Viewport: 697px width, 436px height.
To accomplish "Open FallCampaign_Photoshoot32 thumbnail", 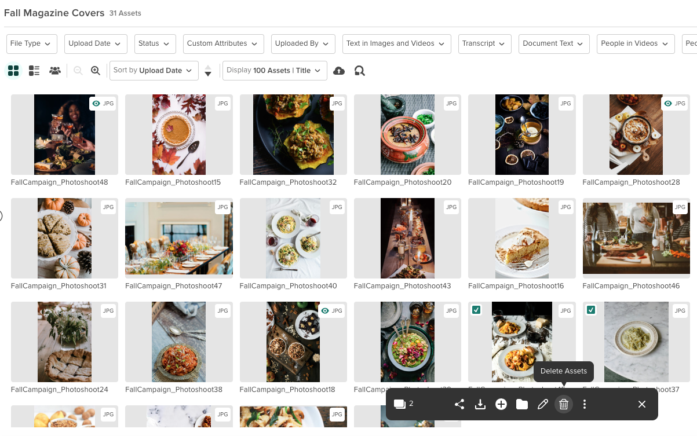I will (x=293, y=134).
